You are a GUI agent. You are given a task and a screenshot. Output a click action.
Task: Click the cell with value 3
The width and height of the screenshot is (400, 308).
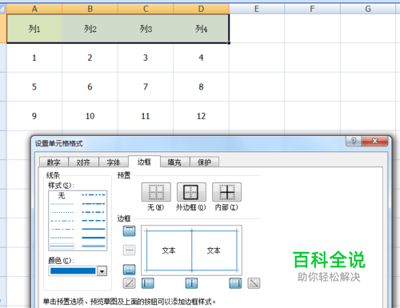[146, 58]
